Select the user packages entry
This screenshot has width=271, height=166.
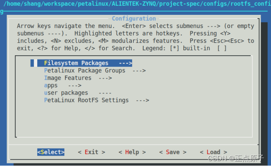coord(78,93)
